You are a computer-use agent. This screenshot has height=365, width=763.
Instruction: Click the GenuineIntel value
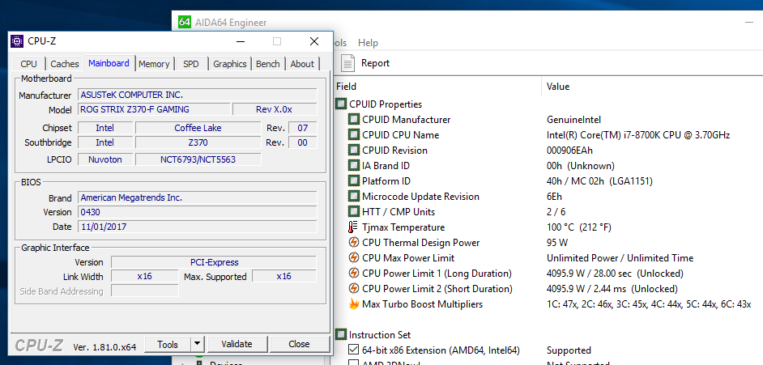(x=573, y=120)
